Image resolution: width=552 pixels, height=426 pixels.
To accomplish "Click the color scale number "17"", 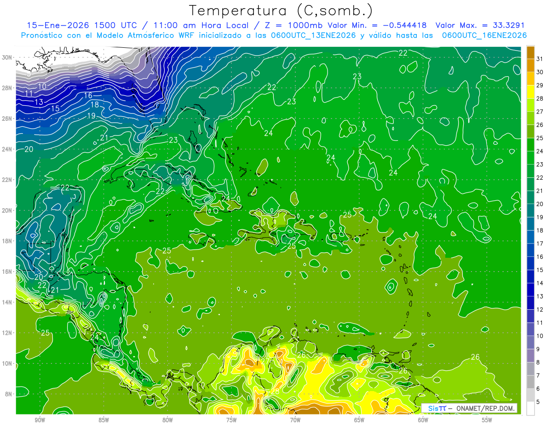I will click(x=540, y=243).
